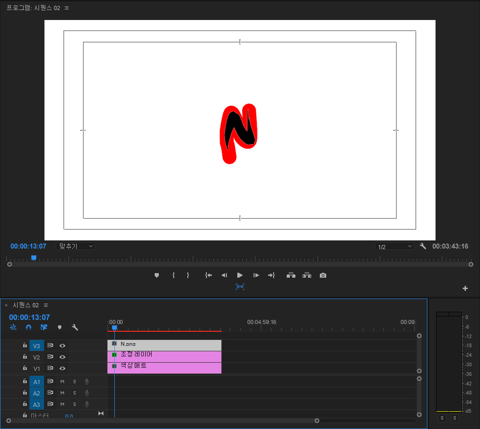
Task: Toggle V3 track targeting
Action: (x=36, y=345)
